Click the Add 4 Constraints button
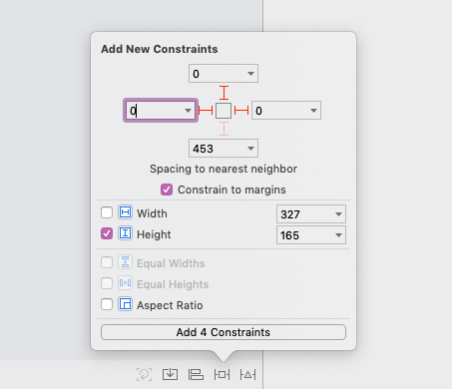 coord(224,332)
